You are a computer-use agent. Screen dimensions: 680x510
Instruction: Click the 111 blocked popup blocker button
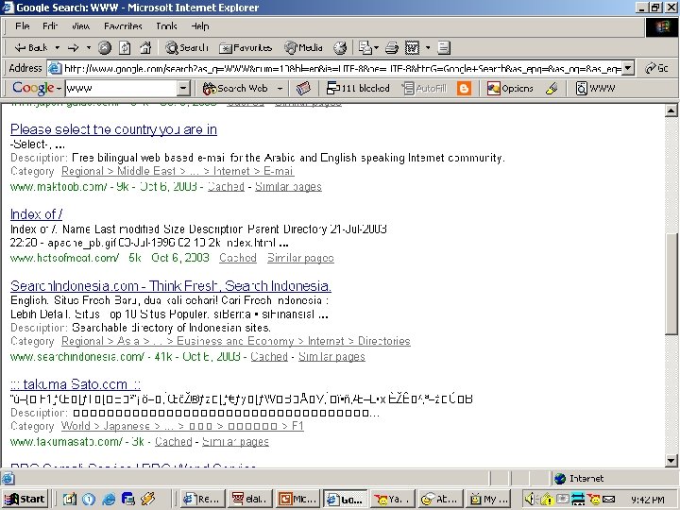(358, 89)
